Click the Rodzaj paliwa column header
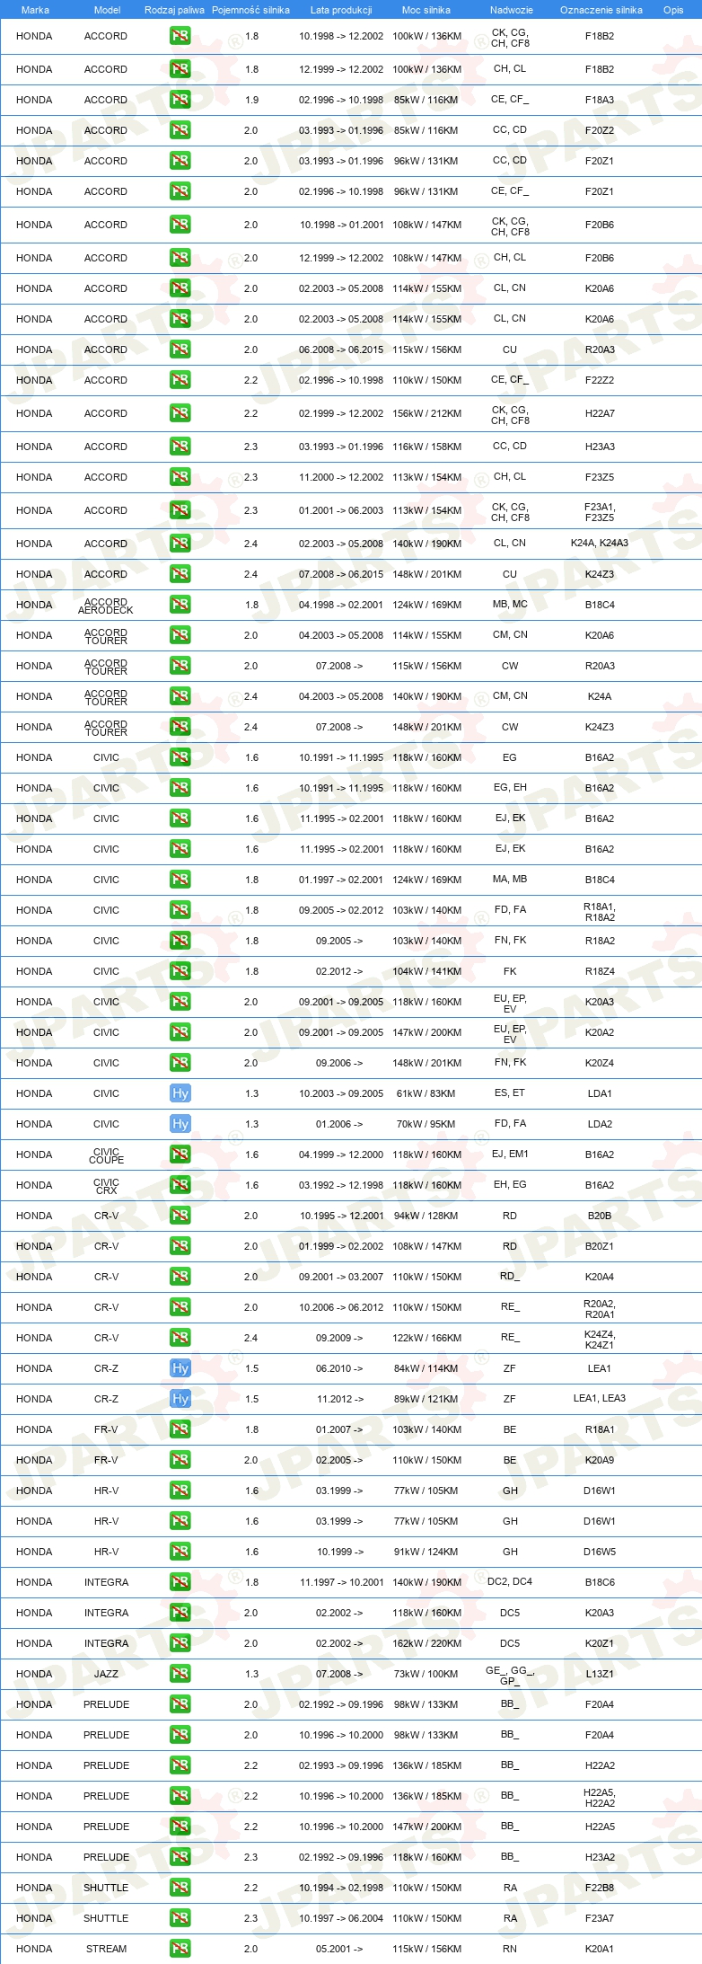Screen dimensions: 702x1964 pyautogui.click(x=174, y=10)
